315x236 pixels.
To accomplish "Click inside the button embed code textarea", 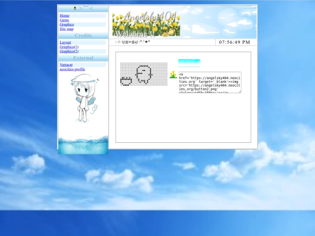I will (x=210, y=82).
